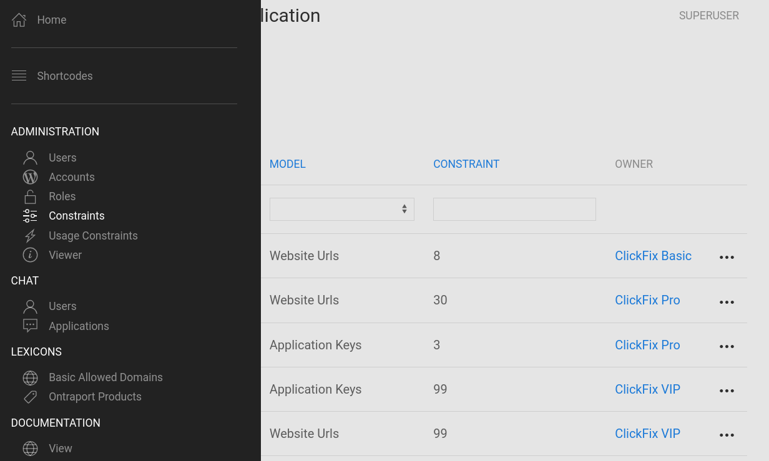Image resolution: width=769 pixels, height=461 pixels.
Task: Click Website Urls cell in ClickFix VIP row
Action: coord(304,434)
